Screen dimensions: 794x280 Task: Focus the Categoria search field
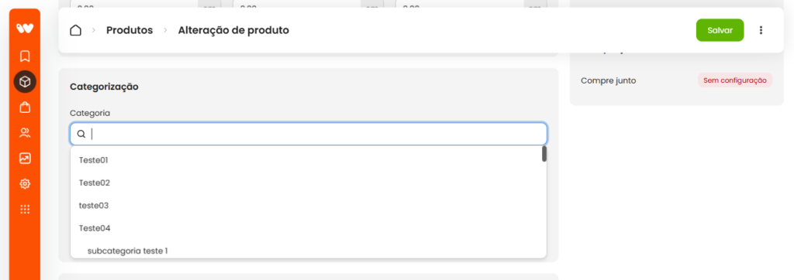[x=309, y=134]
